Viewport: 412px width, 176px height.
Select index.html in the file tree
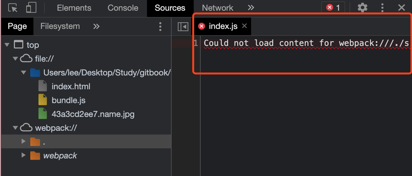[x=71, y=86]
